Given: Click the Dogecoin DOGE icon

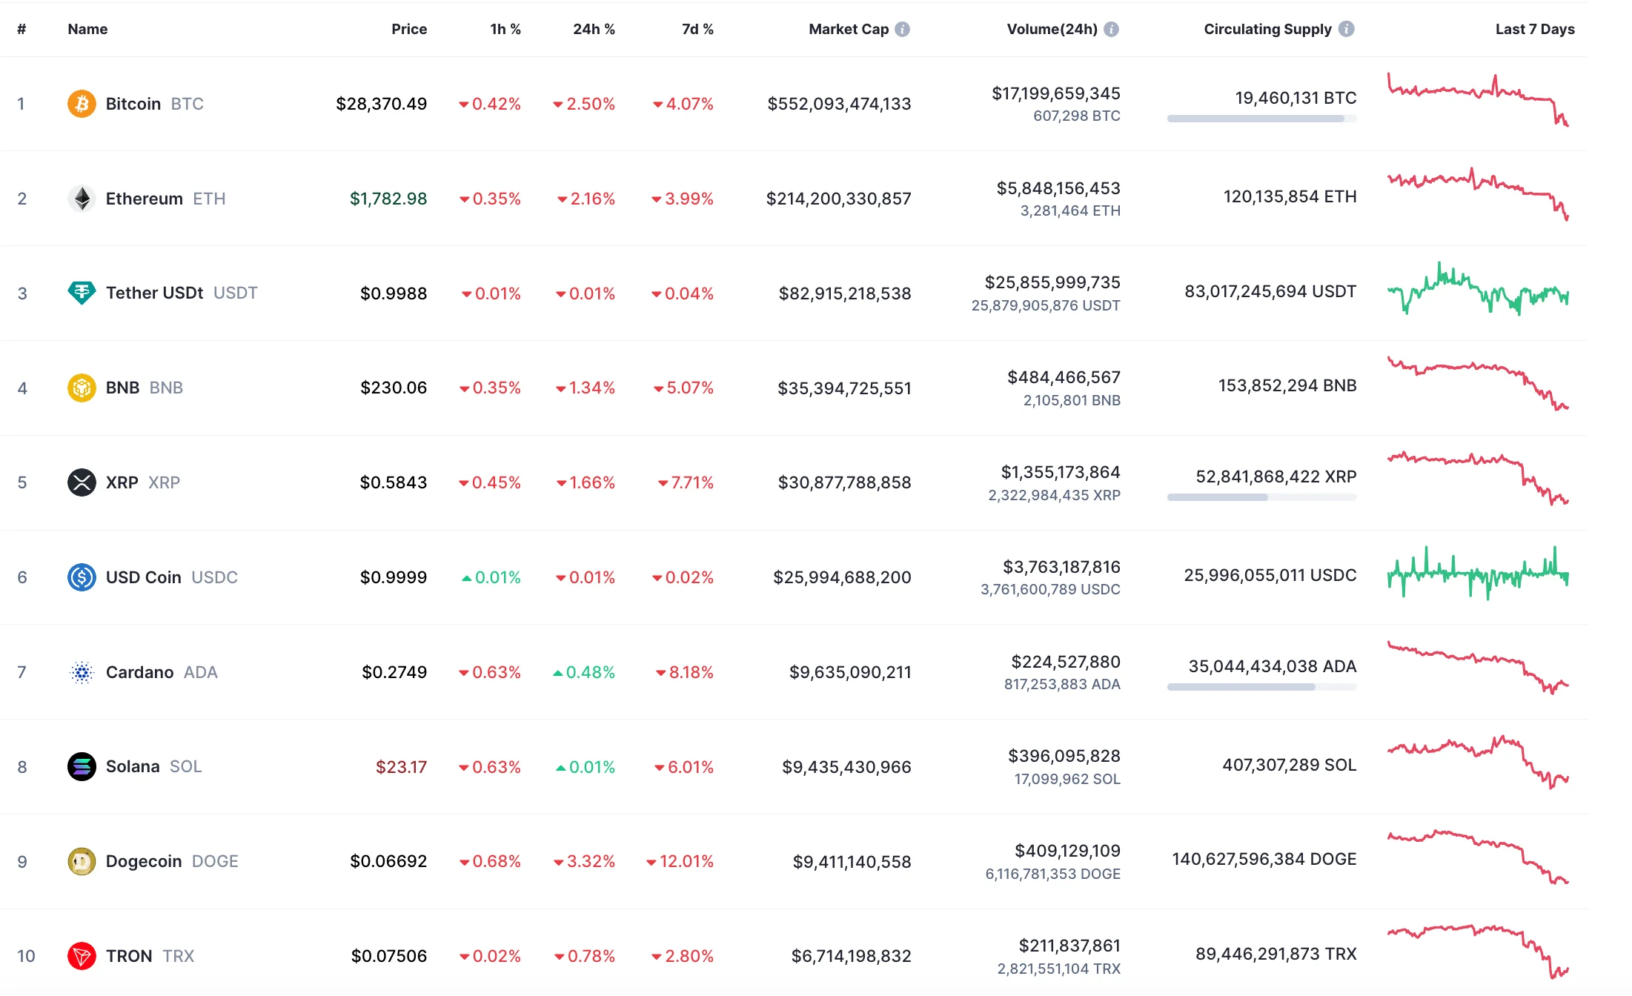Looking at the screenshot, I should click(x=82, y=861).
